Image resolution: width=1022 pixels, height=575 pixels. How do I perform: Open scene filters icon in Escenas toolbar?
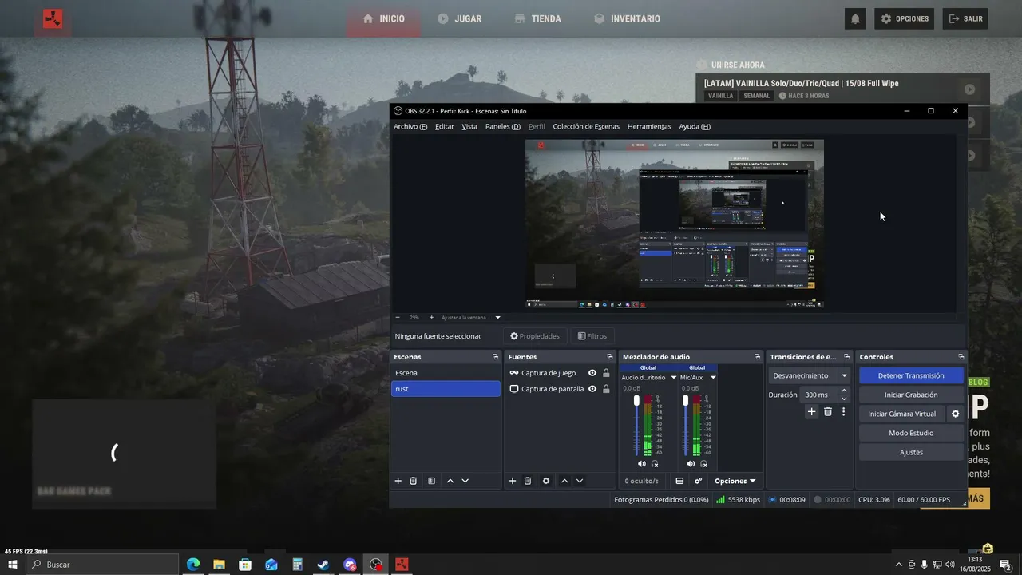431,481
